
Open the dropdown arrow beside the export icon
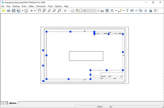[22, 11]
